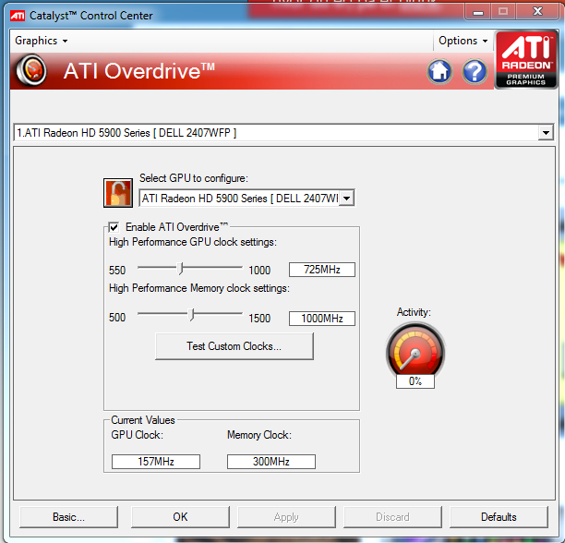The width and height of the screenshot is (565, 543).
Task: Open the Options menu
Action: (463, 41)
